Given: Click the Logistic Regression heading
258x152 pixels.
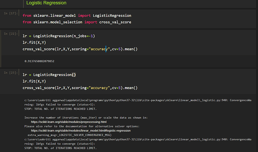Looking at the screenshot, I should 46,3.
